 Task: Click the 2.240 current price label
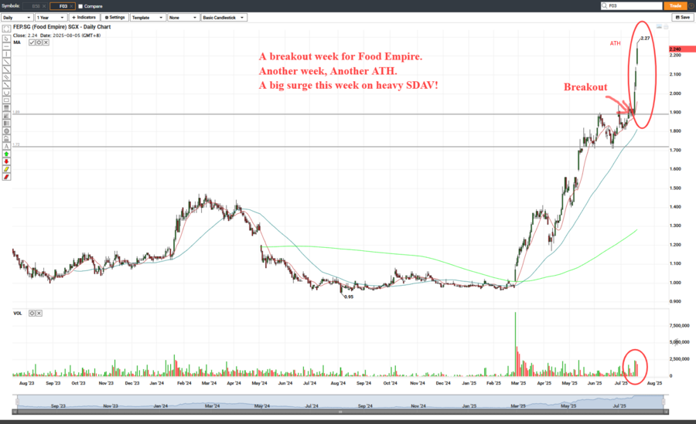click(682, 49)
